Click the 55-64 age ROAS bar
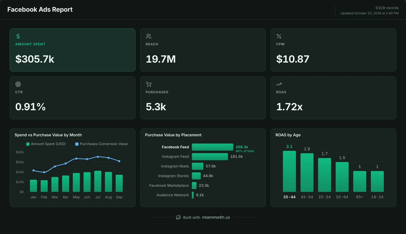Screen dimensions: 406x234 [x=342, y=177]
